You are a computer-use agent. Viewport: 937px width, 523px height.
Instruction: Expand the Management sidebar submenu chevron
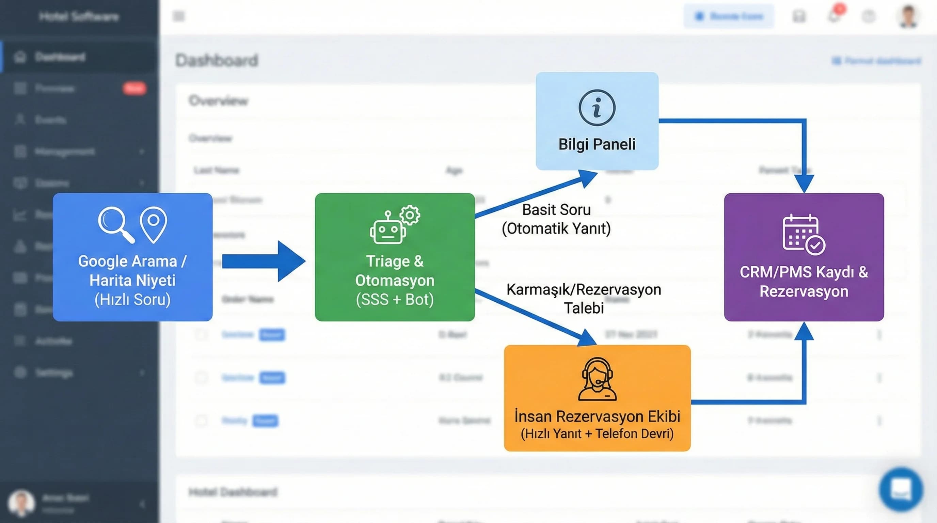pyautogui.click(x=142, y=151)
